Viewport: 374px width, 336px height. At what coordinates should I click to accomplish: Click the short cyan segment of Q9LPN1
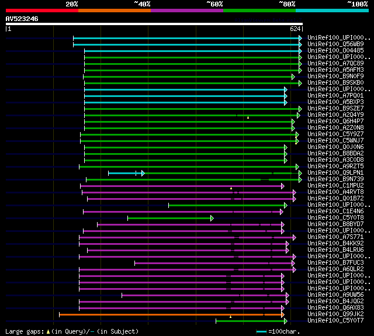click(x=125, y=173)
